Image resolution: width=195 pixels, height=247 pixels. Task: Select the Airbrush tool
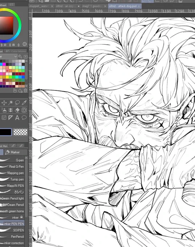point(4,110)
